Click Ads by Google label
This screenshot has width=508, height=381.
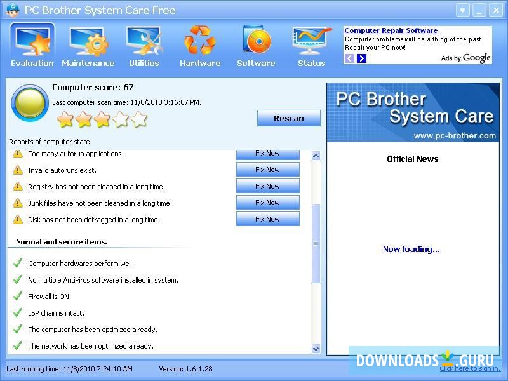coord(466,58)
